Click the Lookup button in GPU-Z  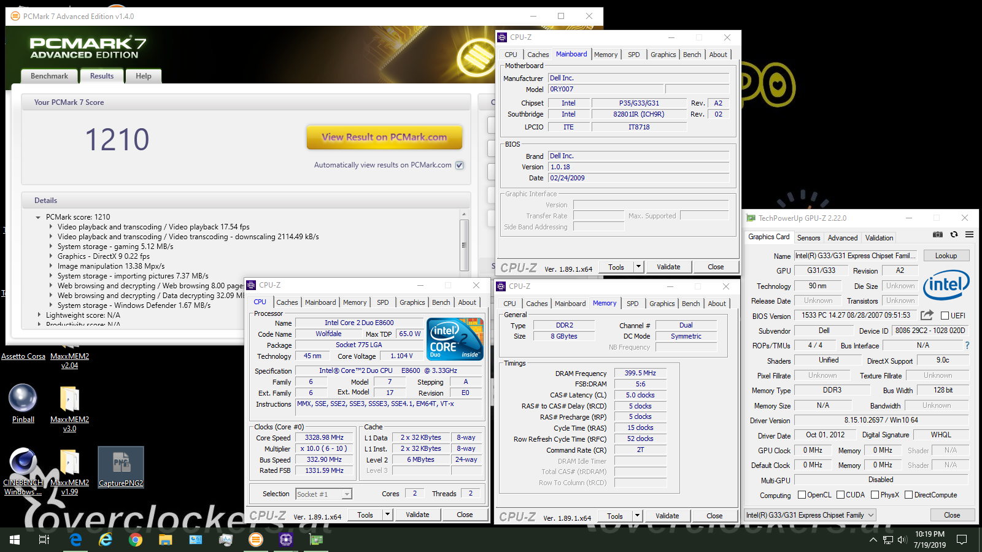pyautogui.click(x=946, y=256)
